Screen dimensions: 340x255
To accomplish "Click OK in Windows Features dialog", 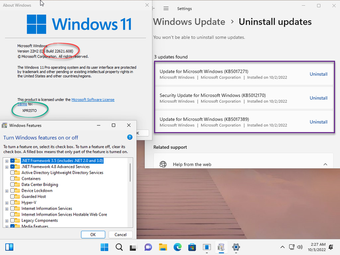I will [x=93, y=235].
